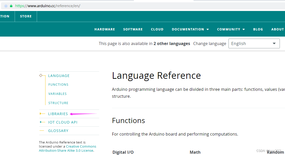Open LIBRARIES in the sidebar
285x155 pixels.
click(x=58, y=114)
